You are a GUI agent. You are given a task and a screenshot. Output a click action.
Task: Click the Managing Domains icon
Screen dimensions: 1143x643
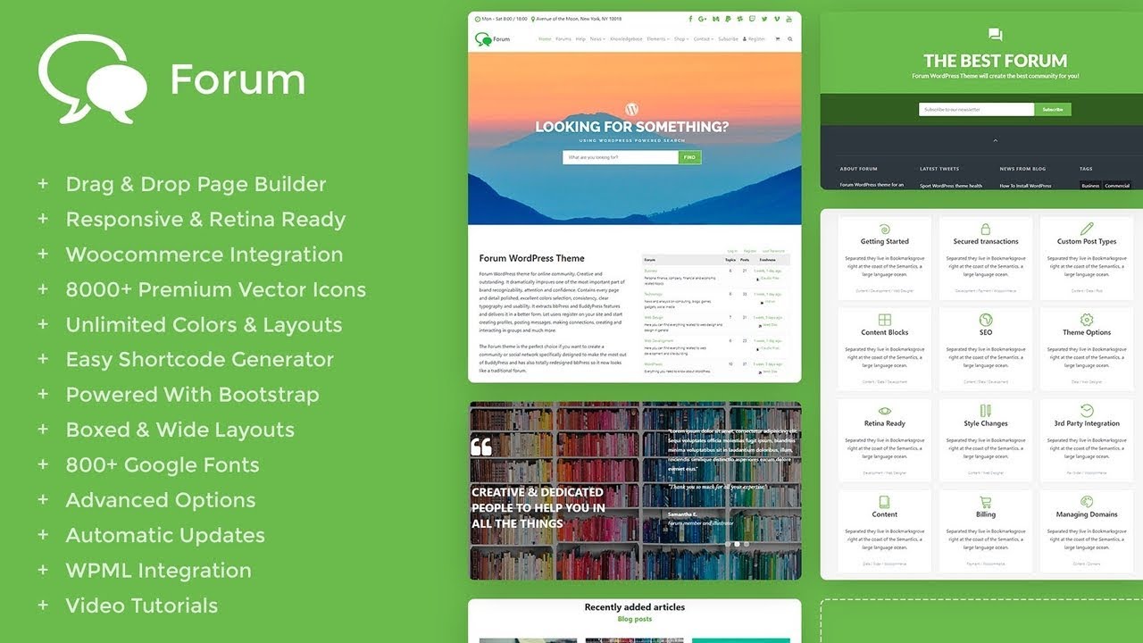coord(1087,502)
